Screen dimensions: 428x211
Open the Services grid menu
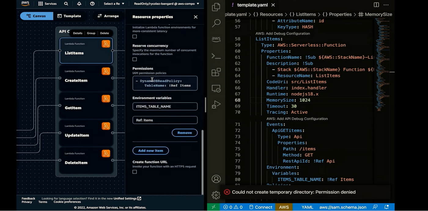pyautogui.click(x=47, y=4)
